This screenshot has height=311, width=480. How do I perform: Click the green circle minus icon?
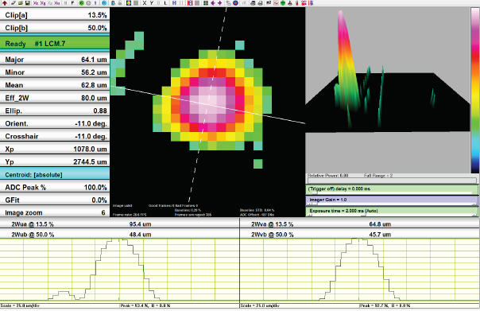[x=283, y=3]
